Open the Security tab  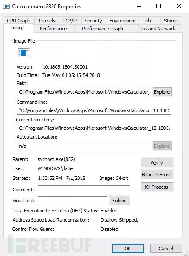tap(93, 21)
